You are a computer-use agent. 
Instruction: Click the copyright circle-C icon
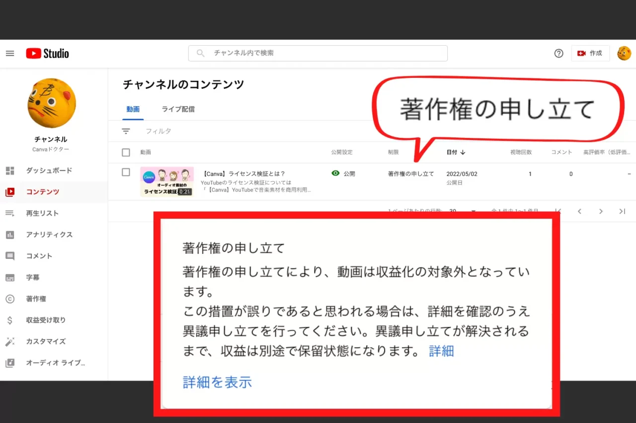pos(10,299)
